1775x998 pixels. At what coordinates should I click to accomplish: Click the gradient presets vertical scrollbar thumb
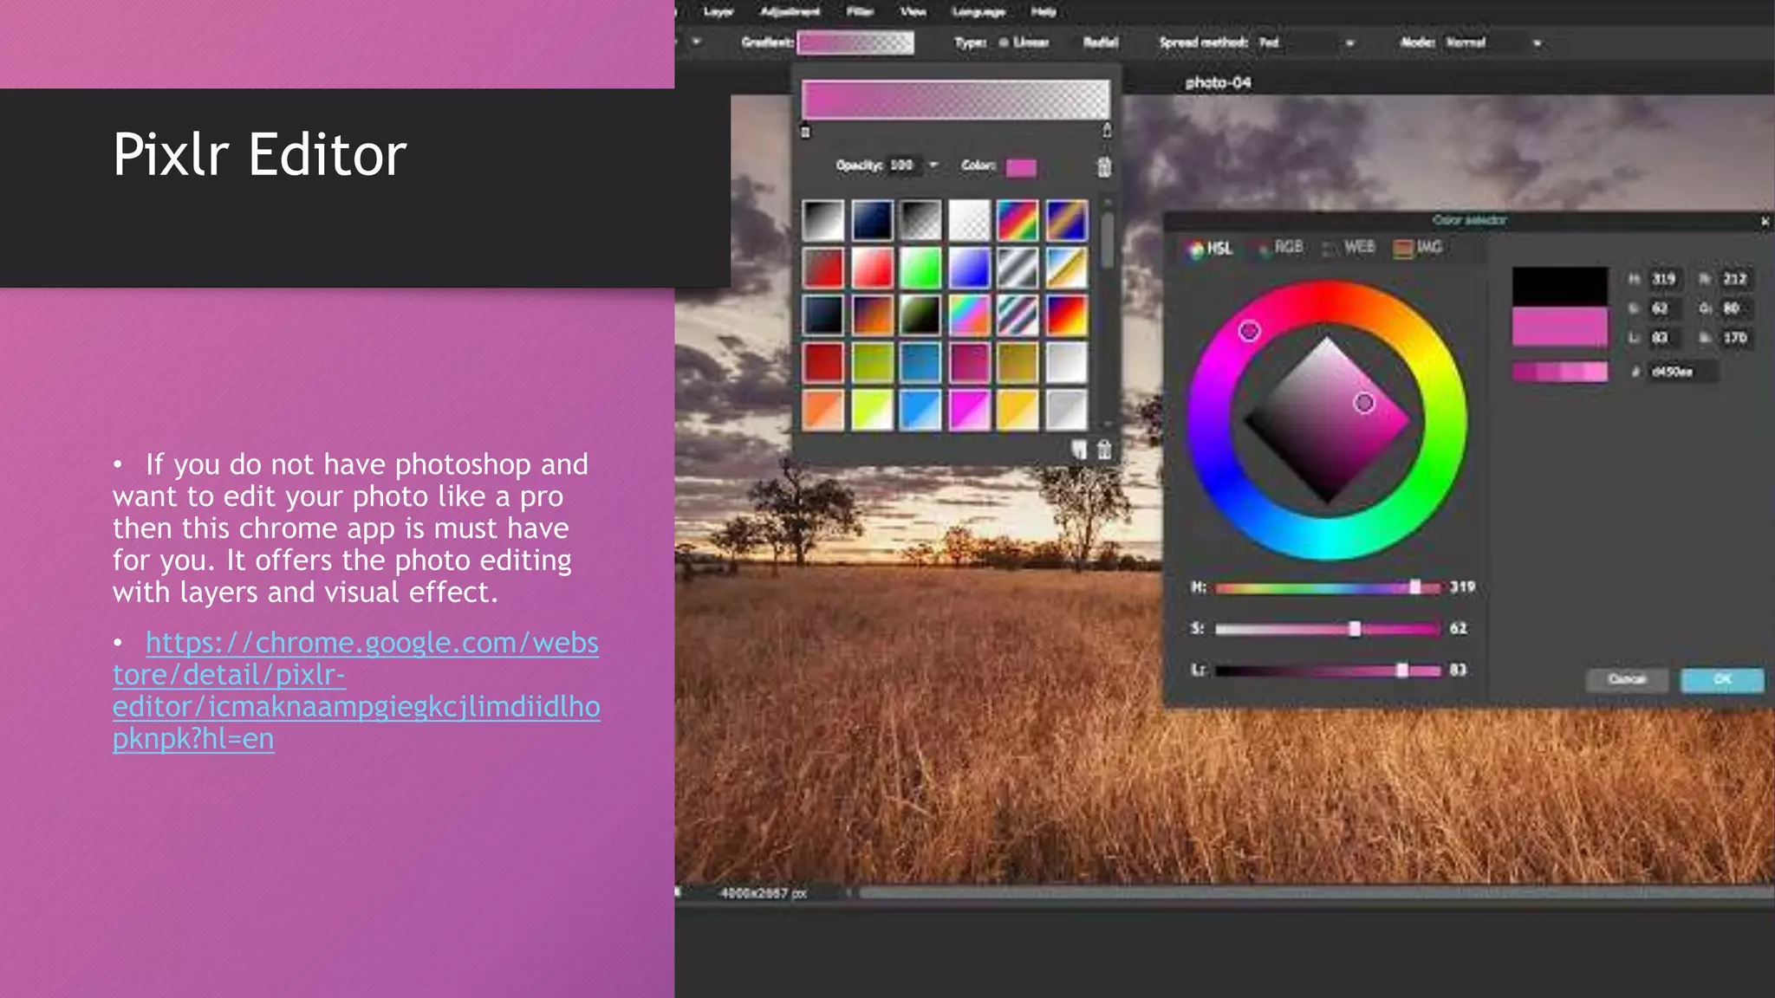[1107, 240]
